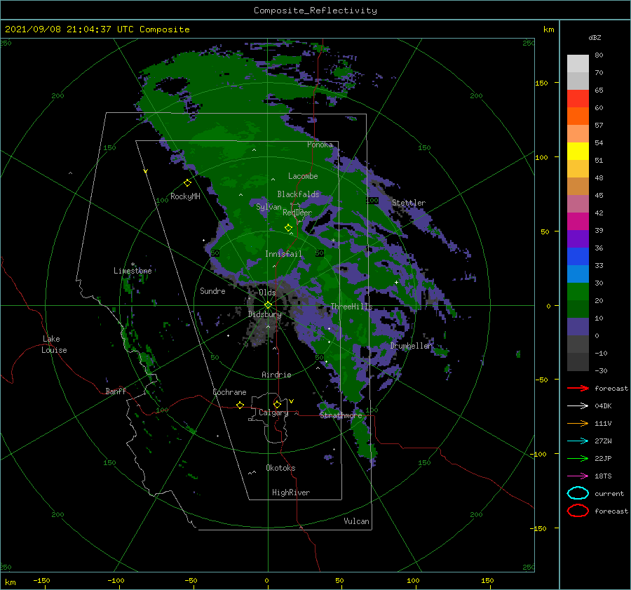Image resolution: width=631 pixels, height=590 pixels.
Task: Select the bright green 30 dBZ legend swatch
Action: [x=578, y=291]
